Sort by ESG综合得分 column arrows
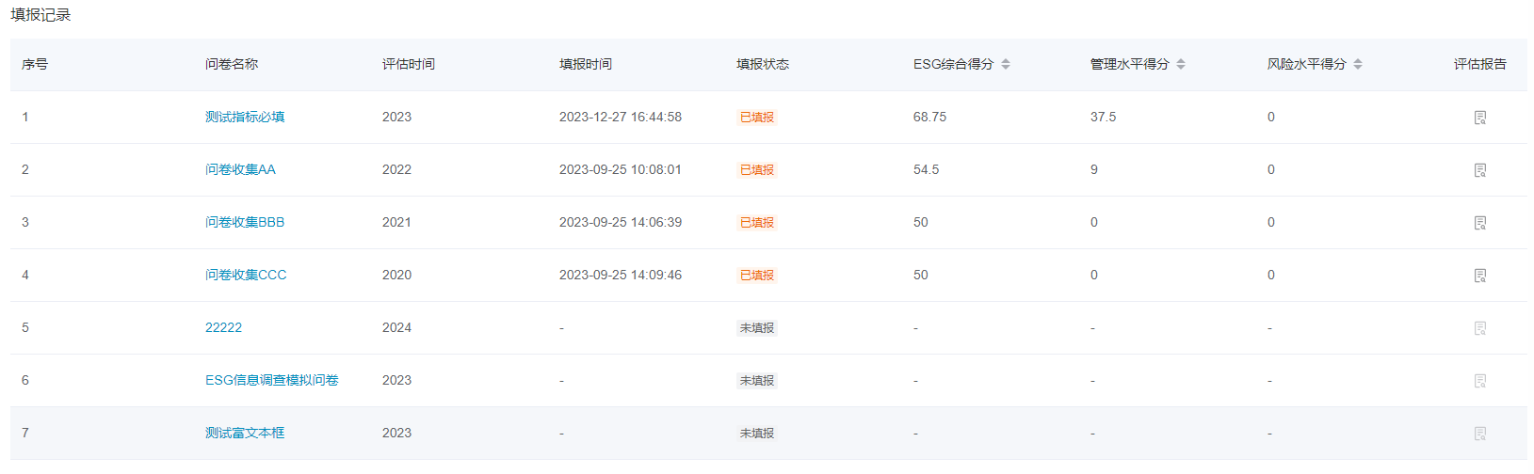Image resolution: width=1534 pixels, height=474 pixels. click(x=1006, y=64)
